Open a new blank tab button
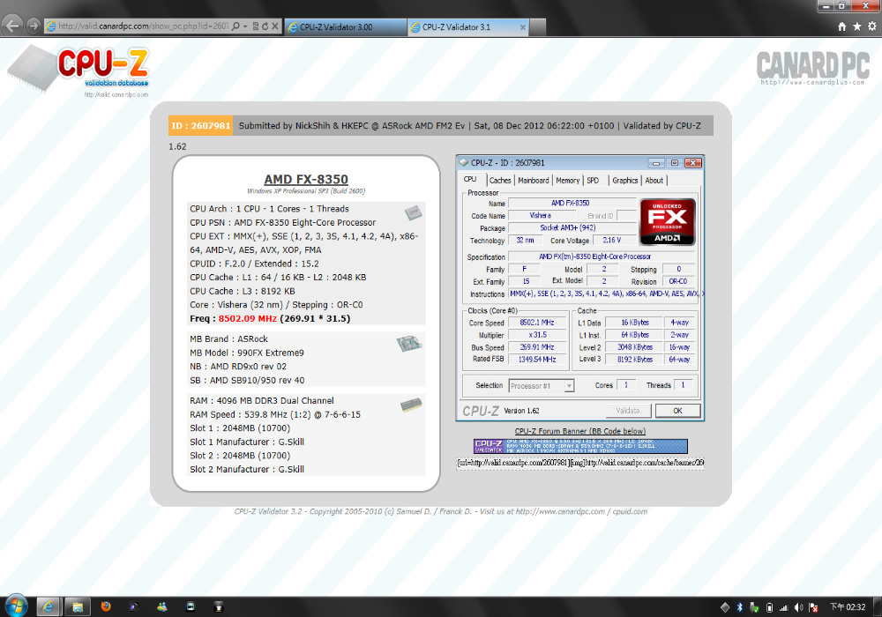 point(537,27)
